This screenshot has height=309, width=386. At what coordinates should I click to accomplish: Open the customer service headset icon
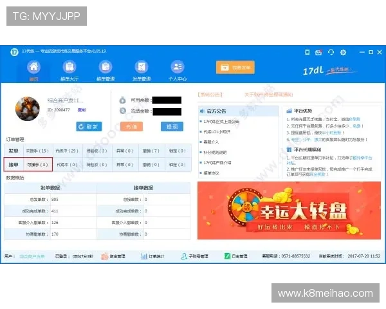331,52
